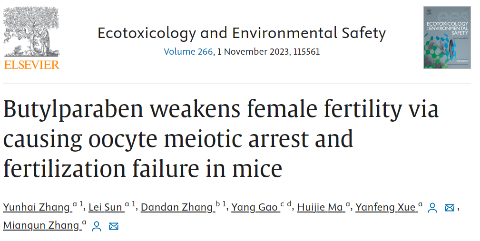Screen dimensions: 480x241
Task: Open author Dandan Zhang's details
Action: point(177,207)
